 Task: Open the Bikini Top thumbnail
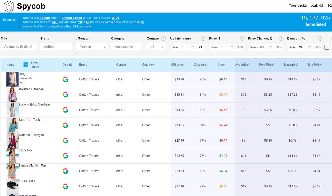click(x=12, y=156)
